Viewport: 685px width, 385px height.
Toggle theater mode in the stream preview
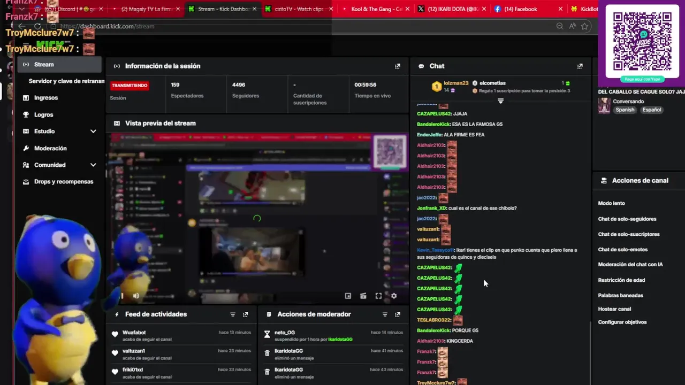pyautogui.click(x=363, y=296)
